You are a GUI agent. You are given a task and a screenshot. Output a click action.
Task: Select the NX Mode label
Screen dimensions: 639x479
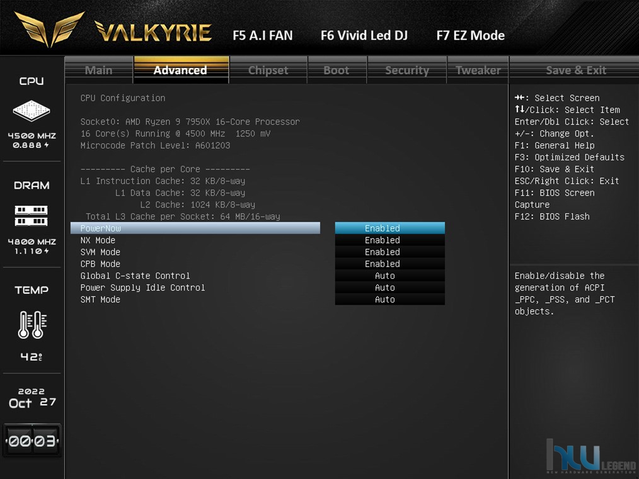click(x=98, y=240)
